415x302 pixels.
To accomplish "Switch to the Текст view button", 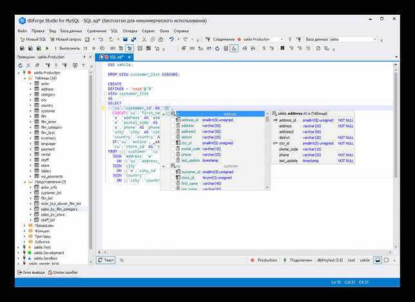I will tap(106, 260).
